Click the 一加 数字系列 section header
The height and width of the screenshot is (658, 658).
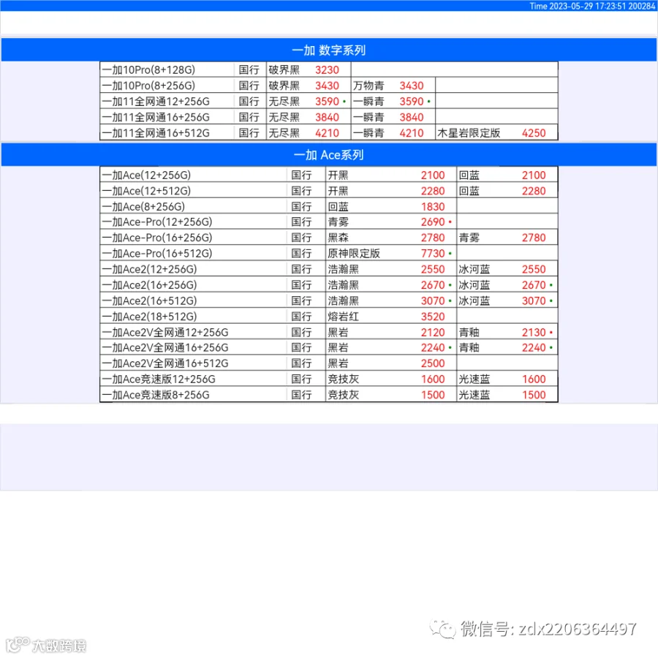[328, 50]
